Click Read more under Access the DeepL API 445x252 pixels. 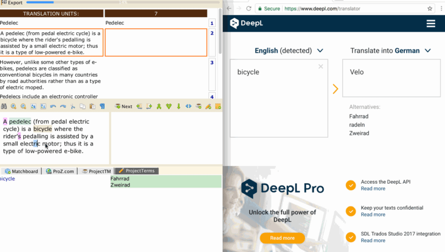(373, 189)
